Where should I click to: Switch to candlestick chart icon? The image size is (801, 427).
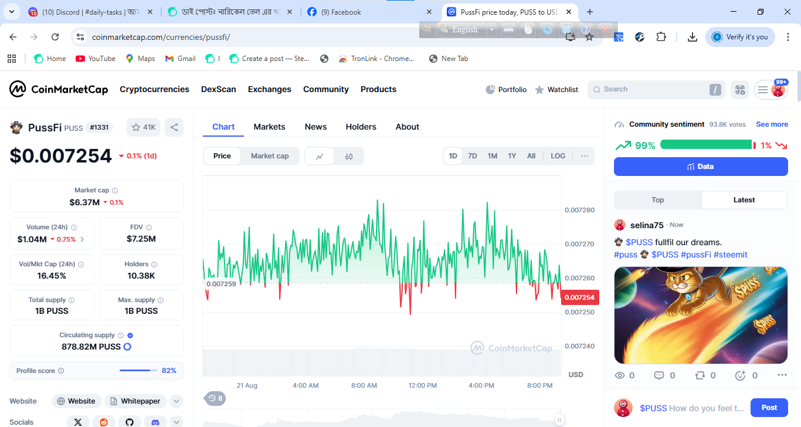tap(349, 156)
